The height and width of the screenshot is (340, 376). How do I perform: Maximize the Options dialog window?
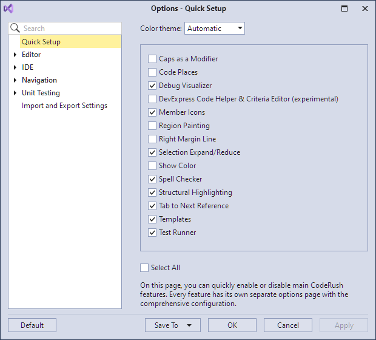(344, 8)
